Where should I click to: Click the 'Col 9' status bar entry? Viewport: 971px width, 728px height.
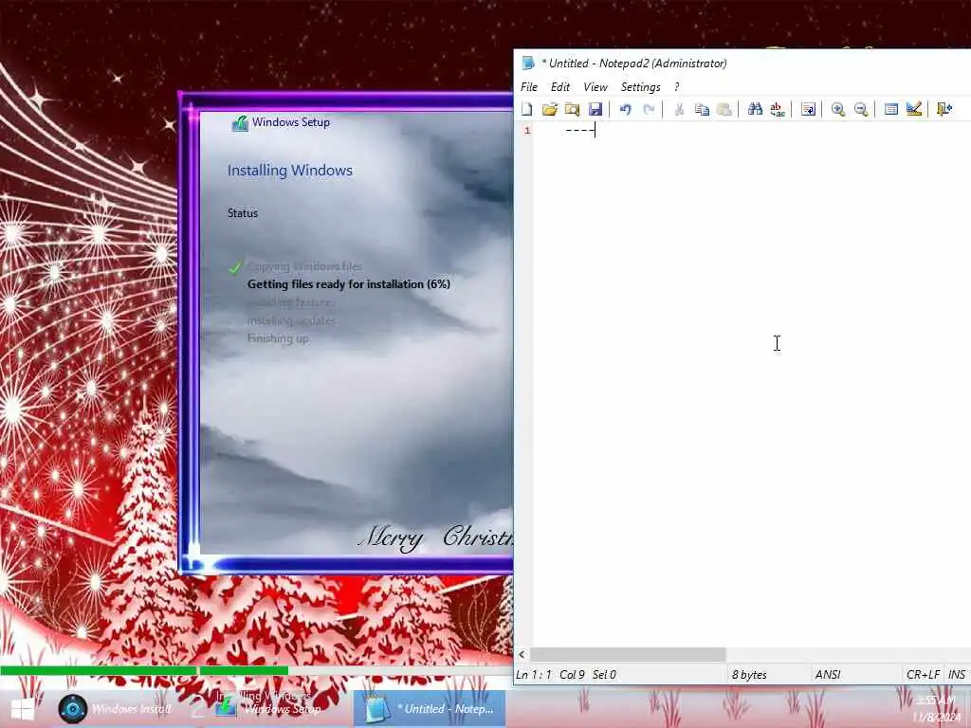click(572, 675)
